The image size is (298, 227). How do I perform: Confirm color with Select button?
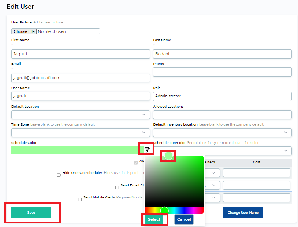tap(154, 219)
